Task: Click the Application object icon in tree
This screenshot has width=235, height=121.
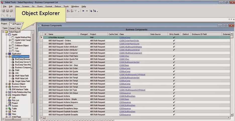Action: click(10, 54)
